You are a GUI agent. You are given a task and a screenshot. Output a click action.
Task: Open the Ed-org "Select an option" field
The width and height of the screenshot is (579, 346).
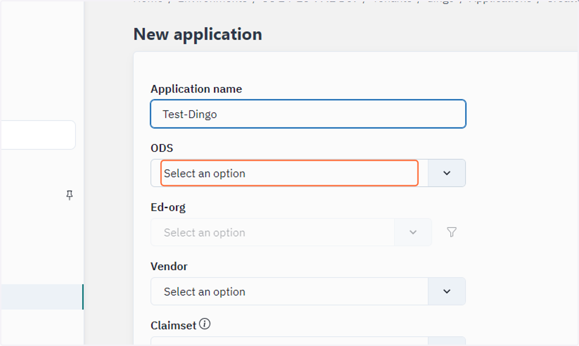[273, 233]
